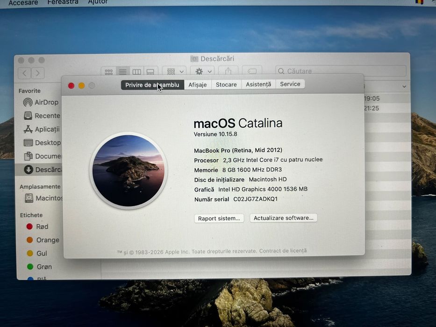Click the Finder row showing 19:05
This screenshot has height=327, width=436.
click(x=387, y=98)
